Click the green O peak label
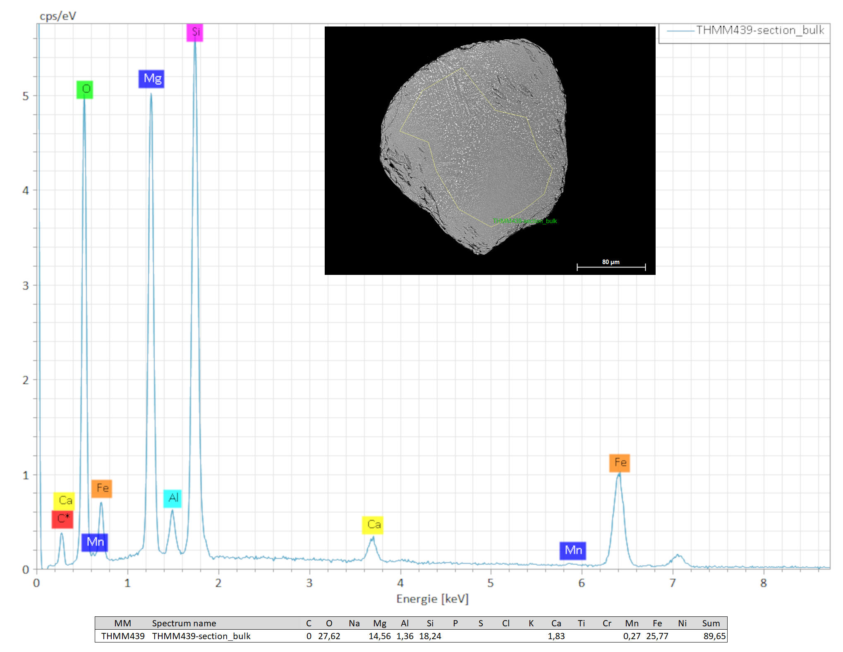The height and width of the screenshot is (652, 843). pyautogui.click(x=85, y=89)
